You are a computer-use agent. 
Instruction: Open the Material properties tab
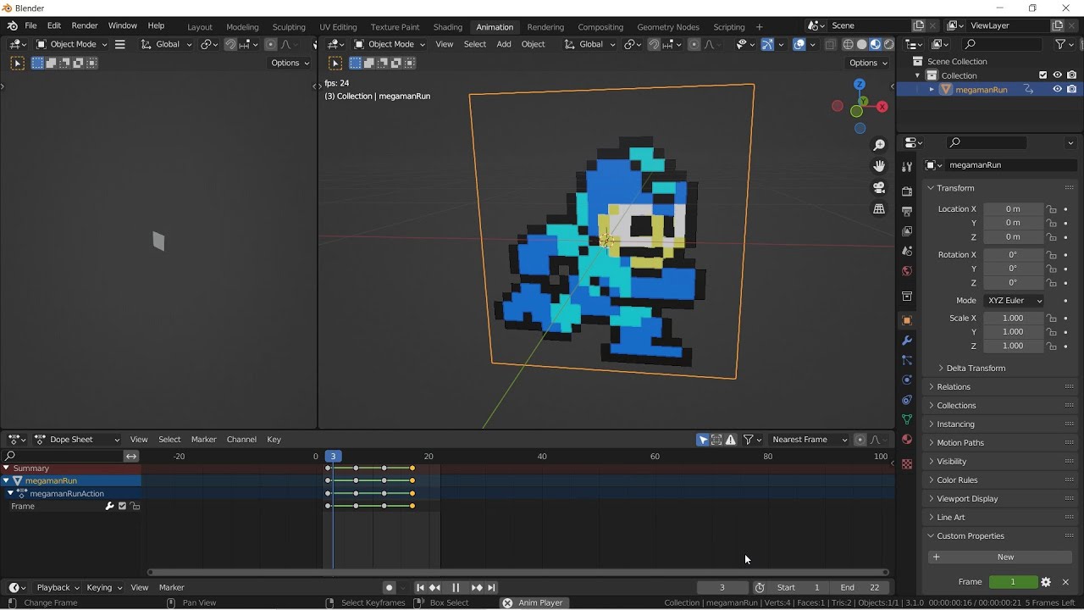point(907,439)
